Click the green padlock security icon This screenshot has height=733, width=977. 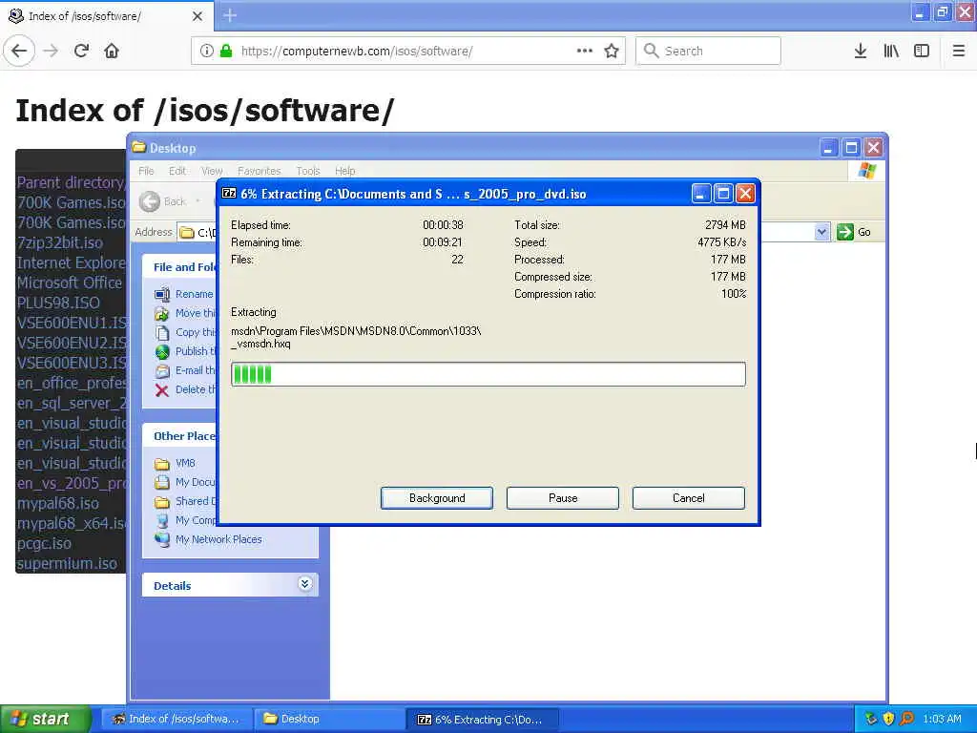pyautogui.click(x=226, y=51)
